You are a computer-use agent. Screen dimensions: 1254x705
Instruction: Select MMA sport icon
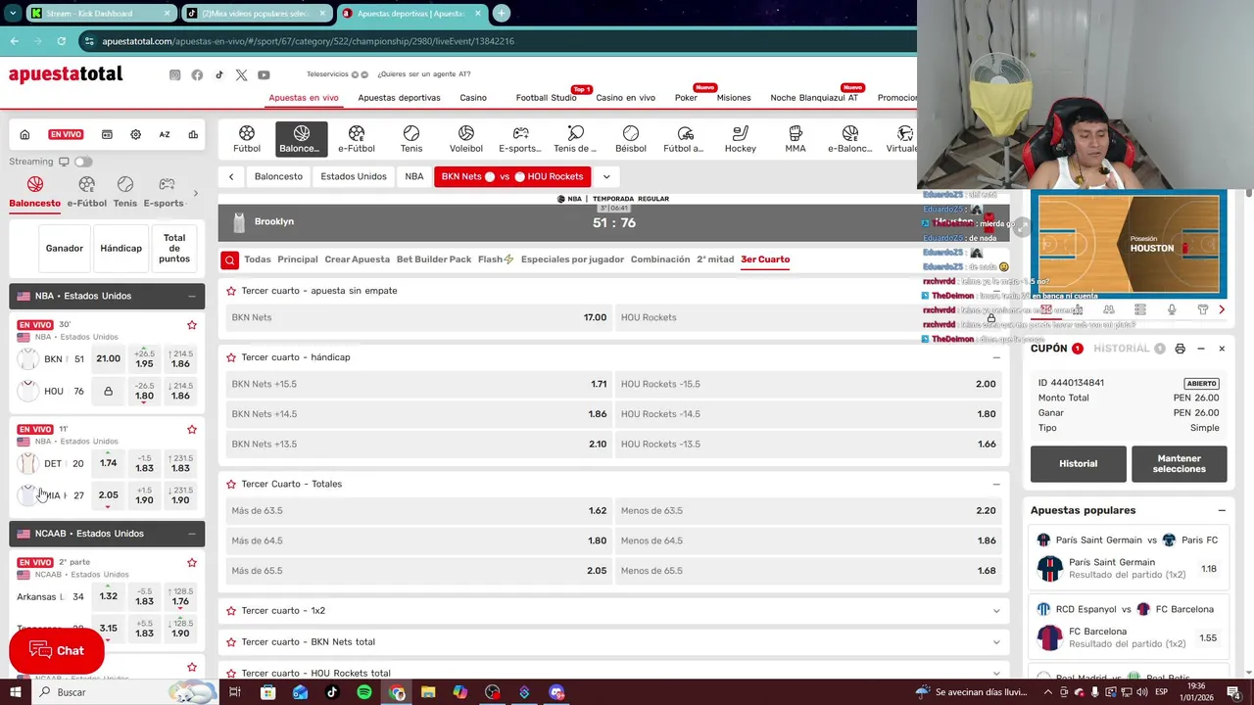pyautogui.click(x=796, y=139)
